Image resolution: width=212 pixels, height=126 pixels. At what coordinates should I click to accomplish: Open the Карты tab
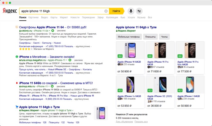[54, 18]
